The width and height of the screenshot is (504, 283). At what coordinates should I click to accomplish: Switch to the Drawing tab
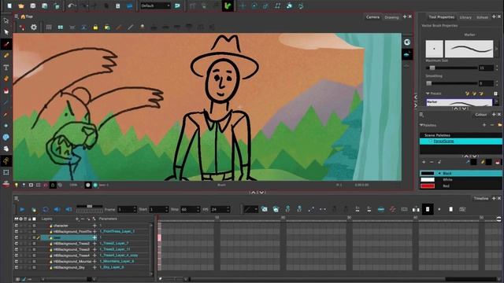click(x=391, y=17)
